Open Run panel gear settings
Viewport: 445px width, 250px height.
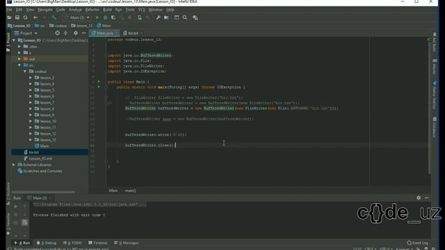click(419, 198)
